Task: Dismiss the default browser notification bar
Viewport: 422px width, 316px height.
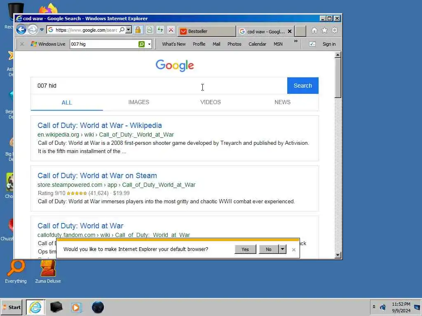Action: [293, 250]
